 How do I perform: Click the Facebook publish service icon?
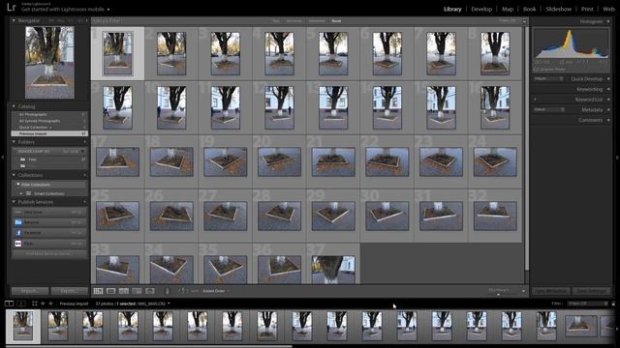click(18, 233)
